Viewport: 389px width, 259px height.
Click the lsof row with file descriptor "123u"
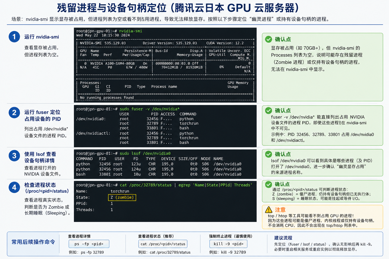pyautogui.click(x=159, y=164)
